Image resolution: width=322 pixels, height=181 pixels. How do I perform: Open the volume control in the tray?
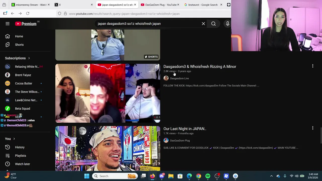coord(297,176)
